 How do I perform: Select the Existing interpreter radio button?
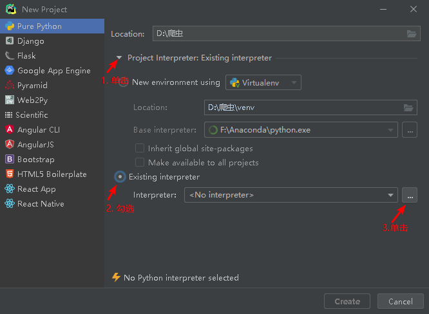(120, 177)
